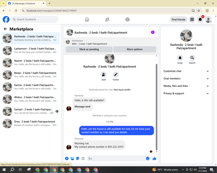Viewport: 217px width, 173px height.
Task: Click the browser address bar URL
Action: pyautogui.click(x=52, y=11)
